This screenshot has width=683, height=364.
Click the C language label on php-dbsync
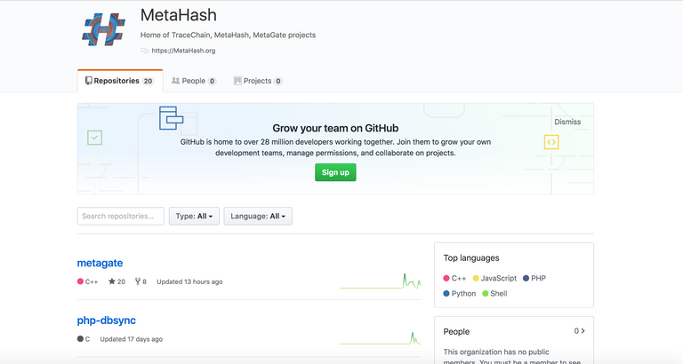pyautogui.click(x=87, y=339)
